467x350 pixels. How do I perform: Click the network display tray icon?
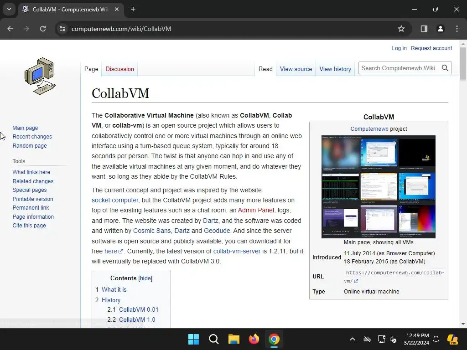pyautogui.click(x=381, y=339)
